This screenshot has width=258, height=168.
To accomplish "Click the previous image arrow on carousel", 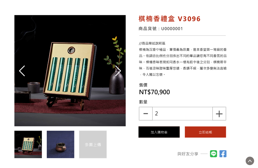I will pyautogui.click(x=22, y=71).
